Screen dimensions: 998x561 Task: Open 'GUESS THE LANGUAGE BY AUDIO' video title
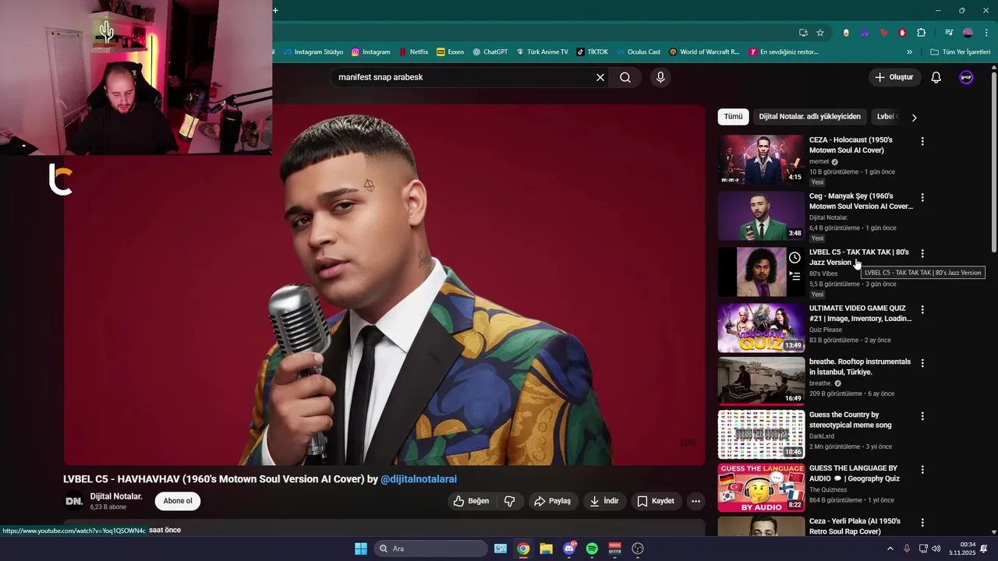click(855, 473)
